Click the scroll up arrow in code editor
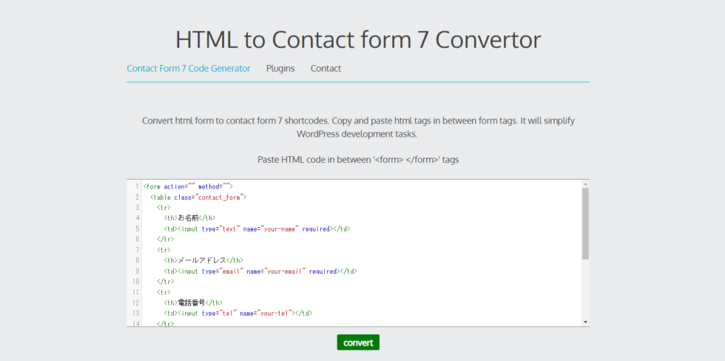 585,183
